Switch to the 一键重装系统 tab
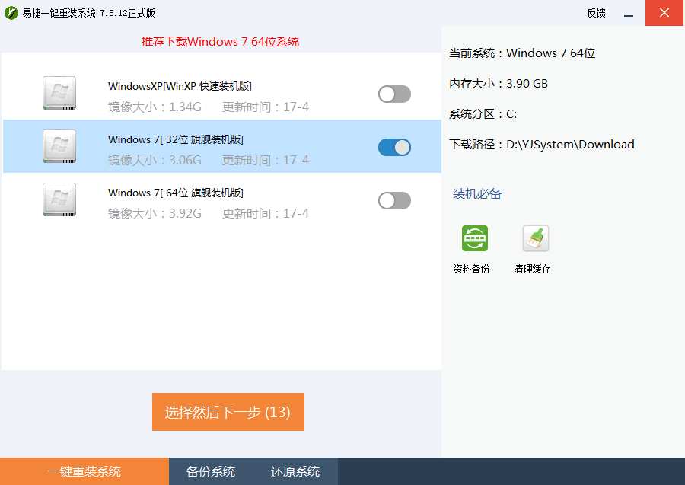This screenshot has height=485, width=685. tap(84, 471)
